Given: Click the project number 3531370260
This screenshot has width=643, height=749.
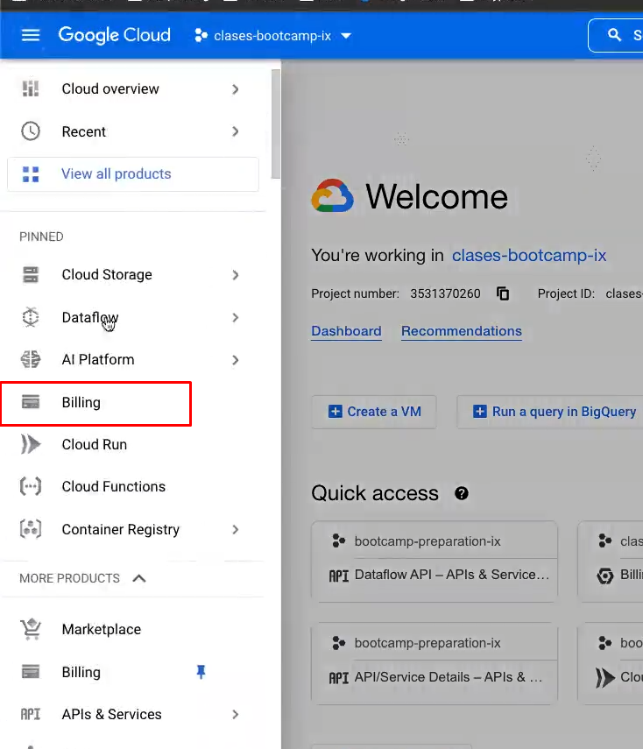Looking at the screenshot, I should (x=445, y=293).
